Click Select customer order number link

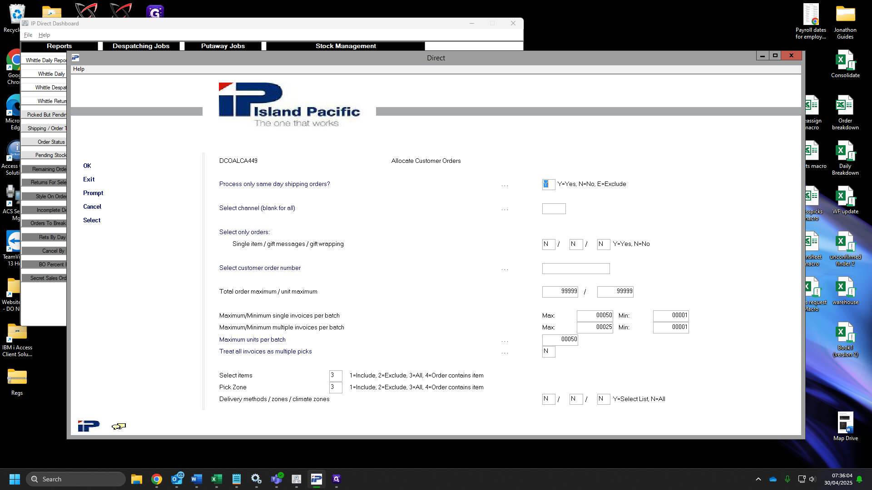point(260,268)
